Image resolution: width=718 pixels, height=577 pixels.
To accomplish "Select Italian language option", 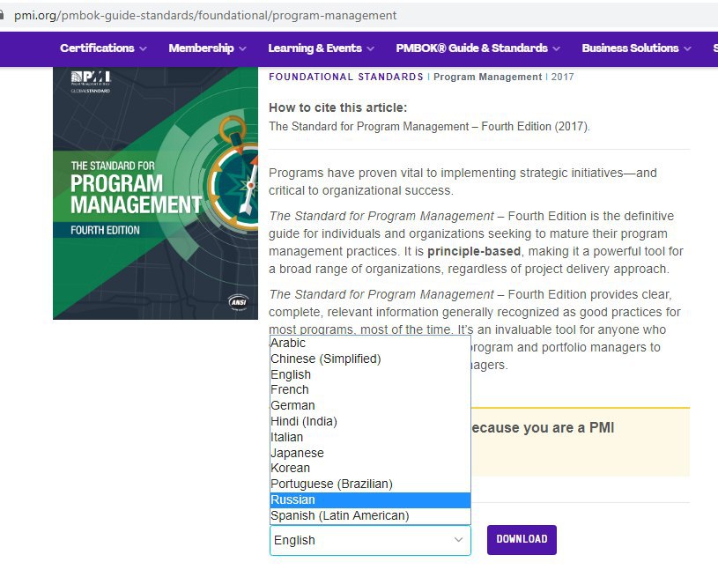I will click(370, 437).
